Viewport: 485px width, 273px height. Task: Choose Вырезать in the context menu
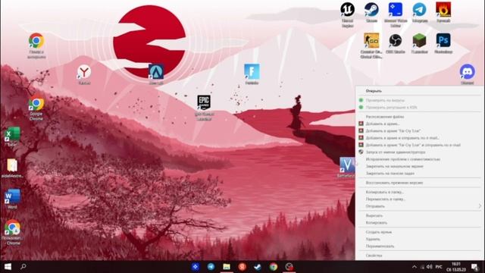click(418, 215)
